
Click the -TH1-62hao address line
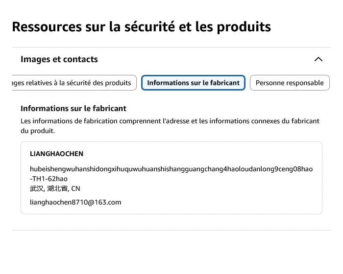point(49,179)
